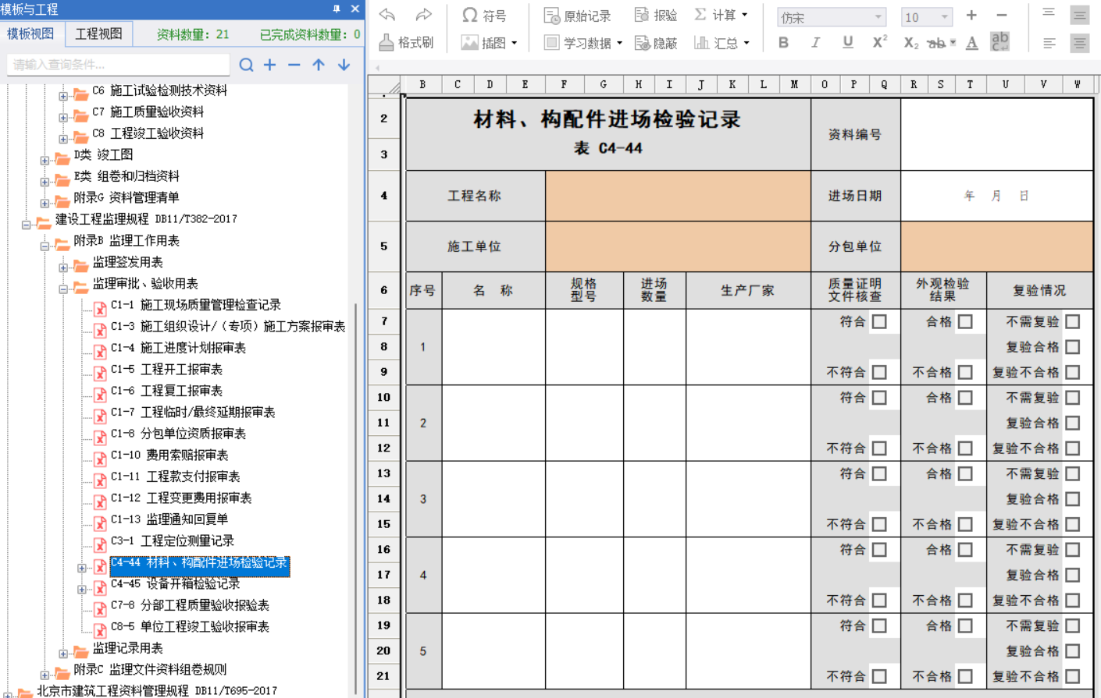Check 不需复验 box for item 3
The height and width of the screenshot is (698, 1101).
[1073, 473]
